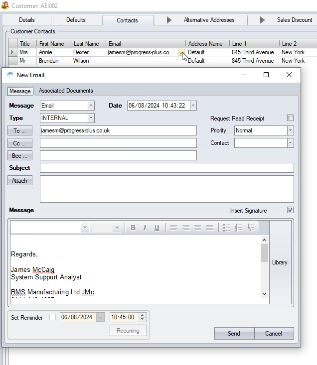Screen dimensions: 317x365
Task: Open the Contact dropdown list
Action: [x=290, y=143]
